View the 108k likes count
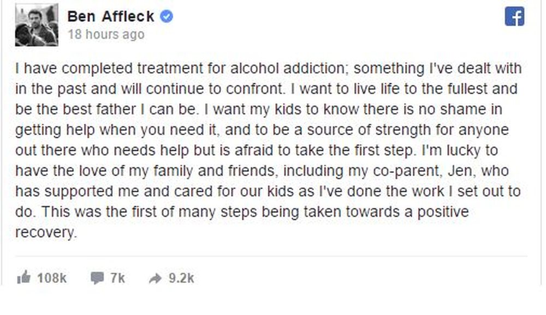This screenshot has width=546, height=315. pos(51,278)
